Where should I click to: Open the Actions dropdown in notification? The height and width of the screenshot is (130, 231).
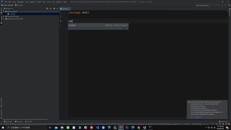tap(199, 117)
